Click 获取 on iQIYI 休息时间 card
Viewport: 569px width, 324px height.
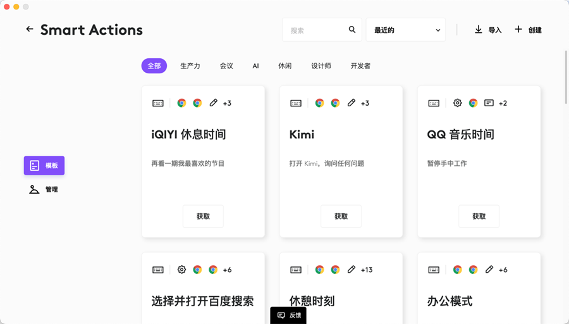(x=203, y=216)
